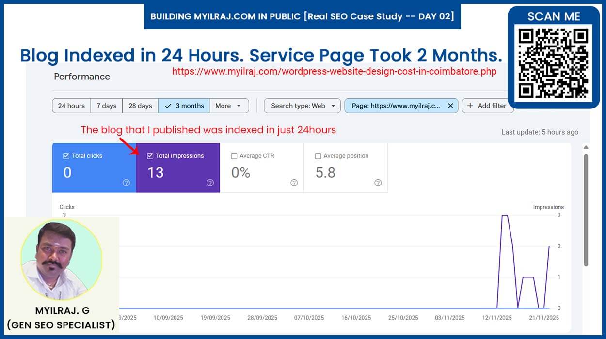606x339 pixels.
Task: Uncheck the Total impressions checkbox
Action: click(150, 155)
